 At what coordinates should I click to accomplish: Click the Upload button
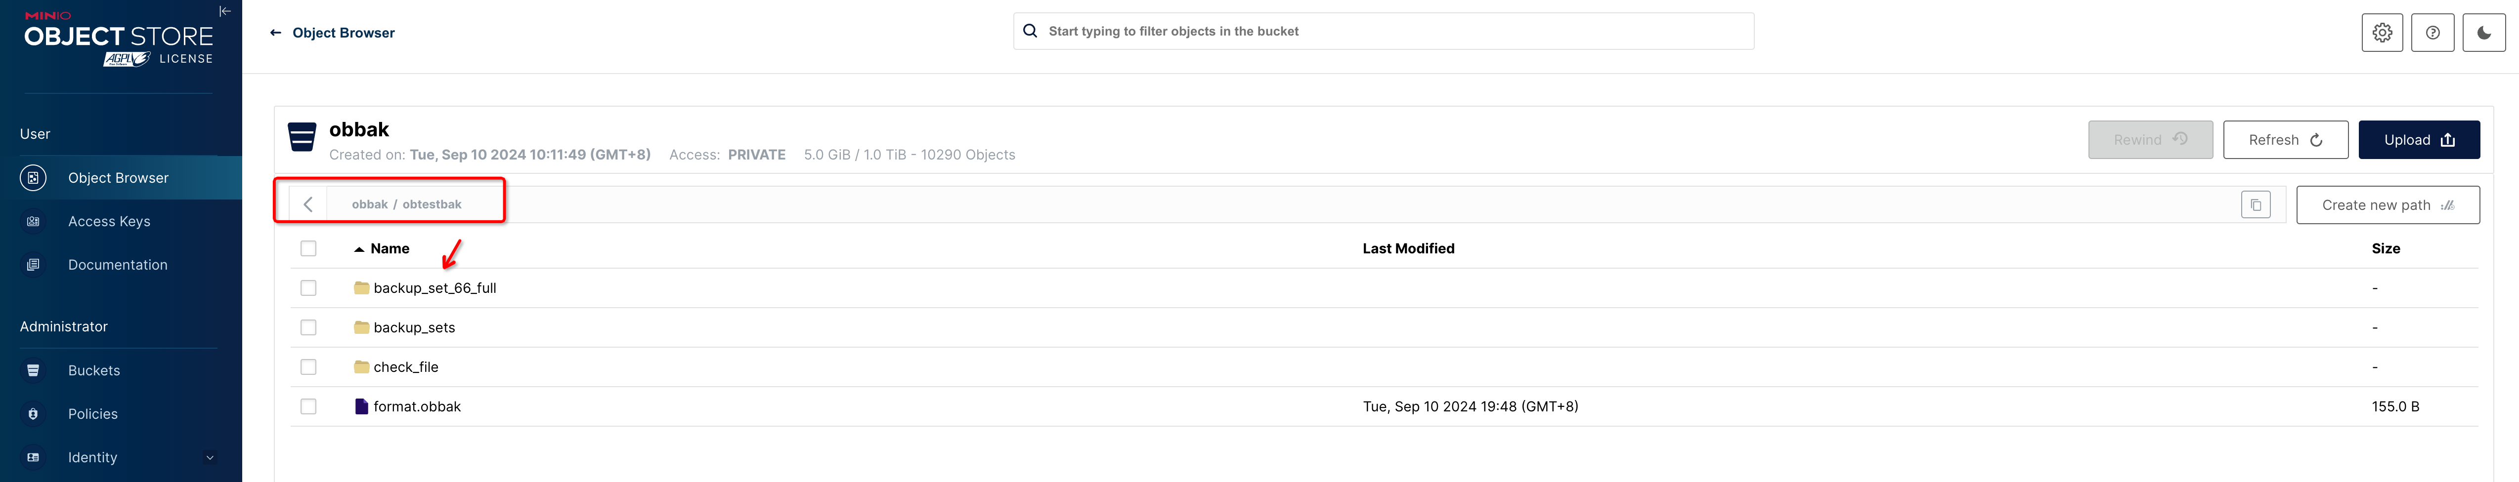[2418, 140]
